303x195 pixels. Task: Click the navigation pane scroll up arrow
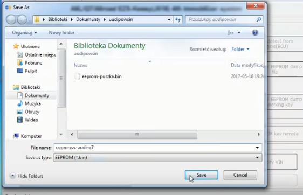pos(61,44)
